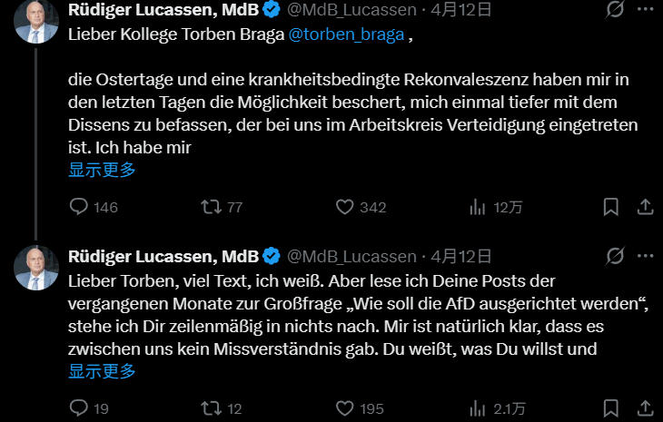663x422 pixels.
Task: Repost the tweet with 77 reposts
Action: (x=211, y=207)
